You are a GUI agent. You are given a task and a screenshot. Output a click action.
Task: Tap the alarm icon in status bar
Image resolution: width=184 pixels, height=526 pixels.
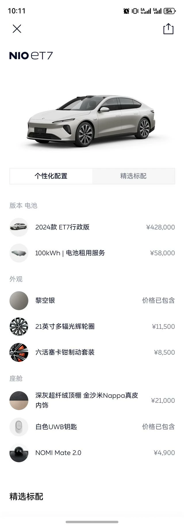(126, 11)
